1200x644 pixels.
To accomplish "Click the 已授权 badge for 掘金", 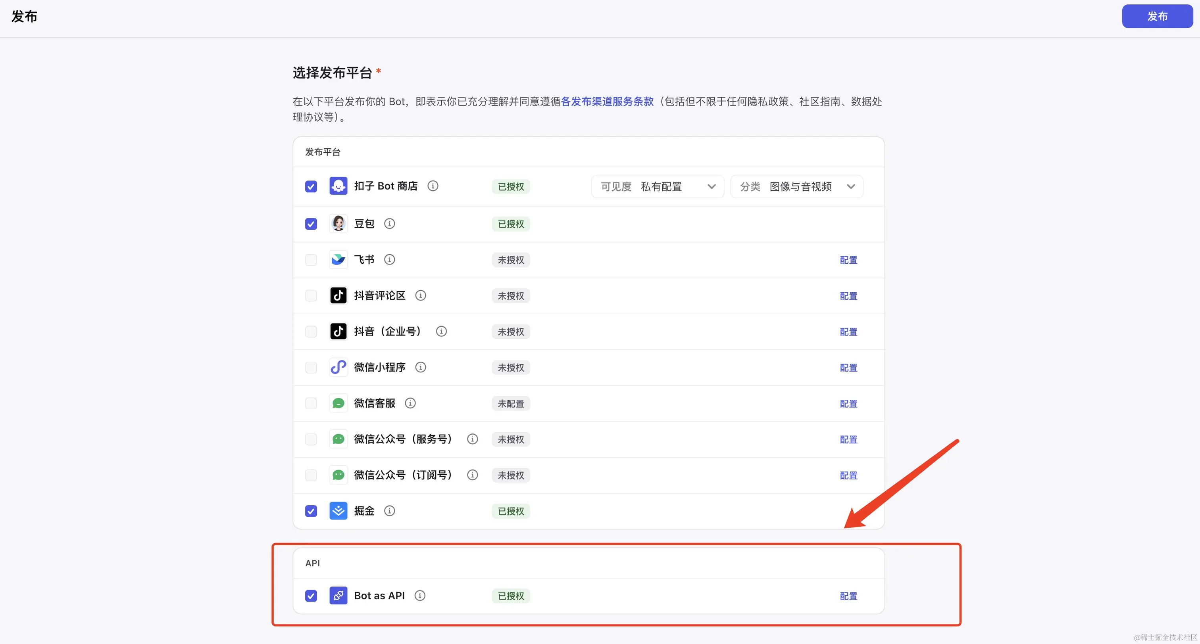I will pos(511,511).
